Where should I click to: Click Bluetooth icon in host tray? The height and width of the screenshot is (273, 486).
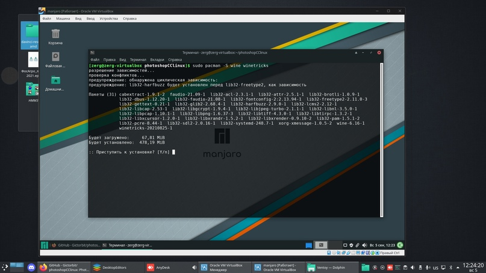pos(451,268)
